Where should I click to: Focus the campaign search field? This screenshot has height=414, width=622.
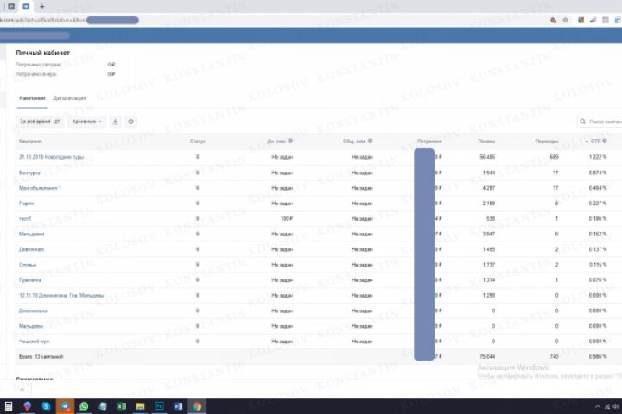(x=600, y=122)
